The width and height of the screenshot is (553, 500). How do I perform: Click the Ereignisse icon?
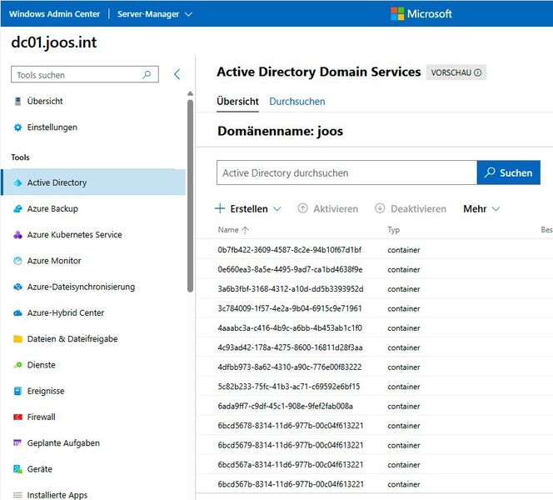coord(17,391)
